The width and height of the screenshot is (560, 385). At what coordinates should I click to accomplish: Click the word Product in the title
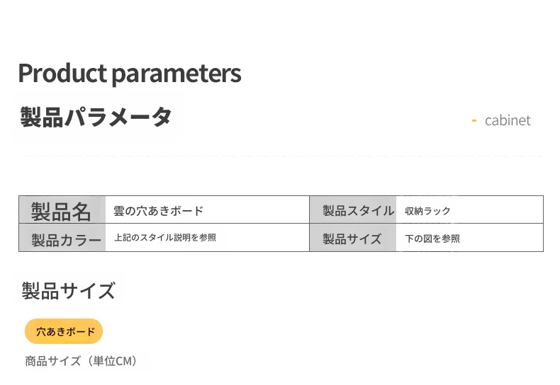click(x=62, y=73)
